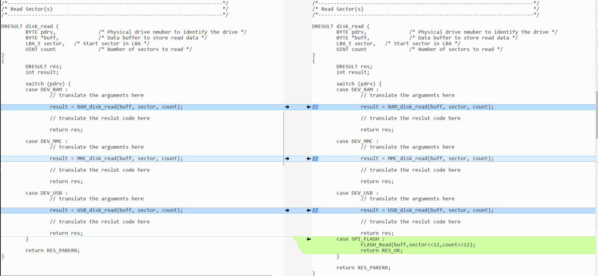Screen dimensions: 598x276
Task: Click 'result = MMC_disk_read' line in left pane
Action: point(116,159)
